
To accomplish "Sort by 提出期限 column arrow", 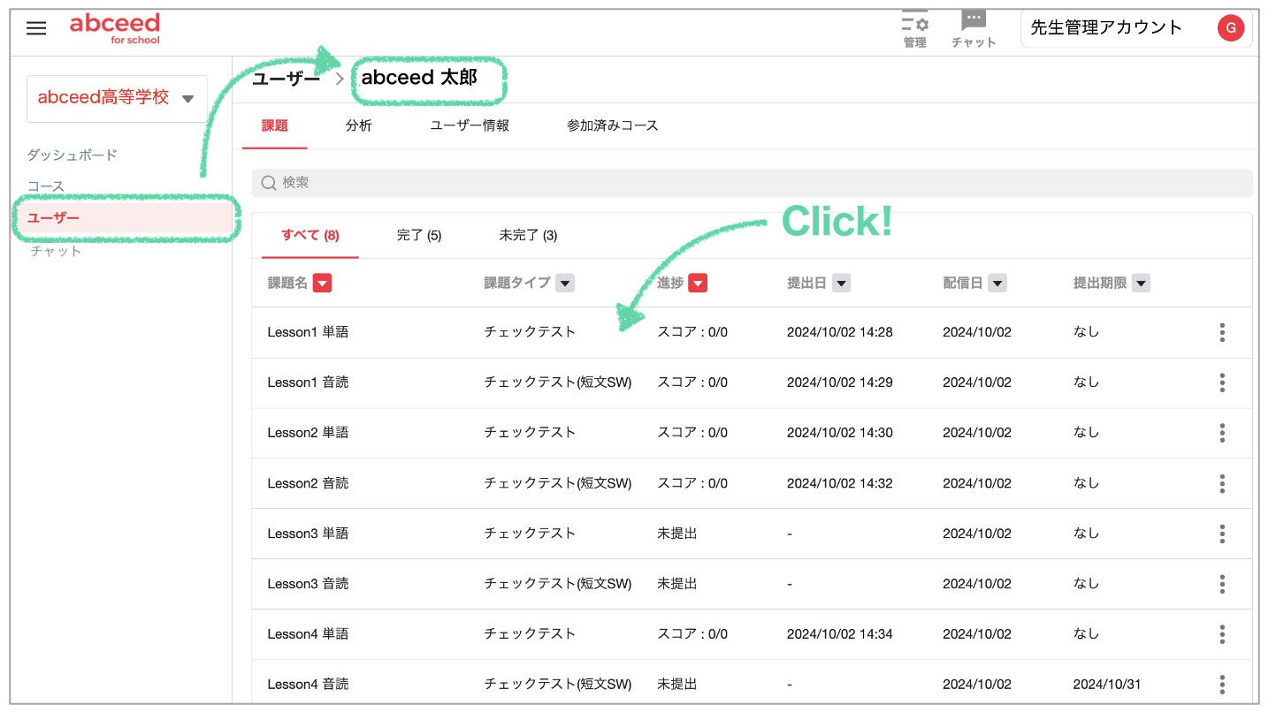I will [1141, 284].
